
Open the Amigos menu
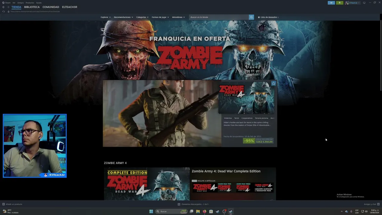click(x=21, y=3)
